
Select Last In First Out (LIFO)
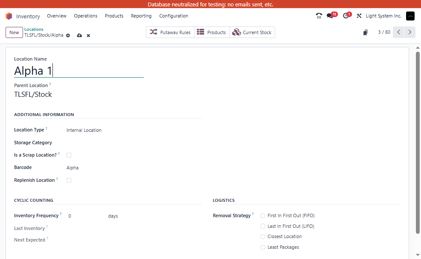point(263,226)
